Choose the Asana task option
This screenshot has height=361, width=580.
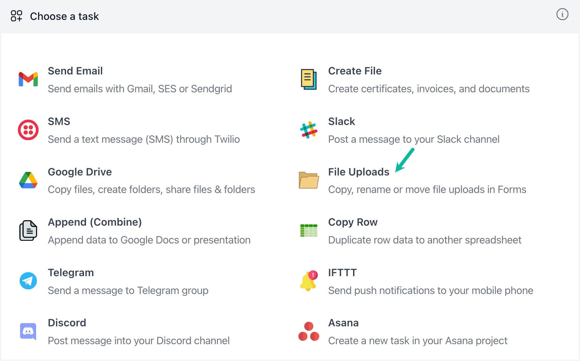click(x=343, y=323)
